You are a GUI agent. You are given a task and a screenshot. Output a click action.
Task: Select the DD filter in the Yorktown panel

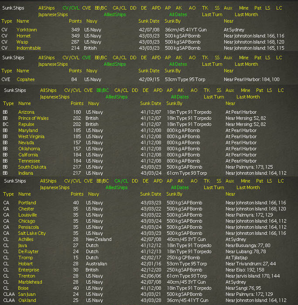pyautogui.click(x=133, y=8)
